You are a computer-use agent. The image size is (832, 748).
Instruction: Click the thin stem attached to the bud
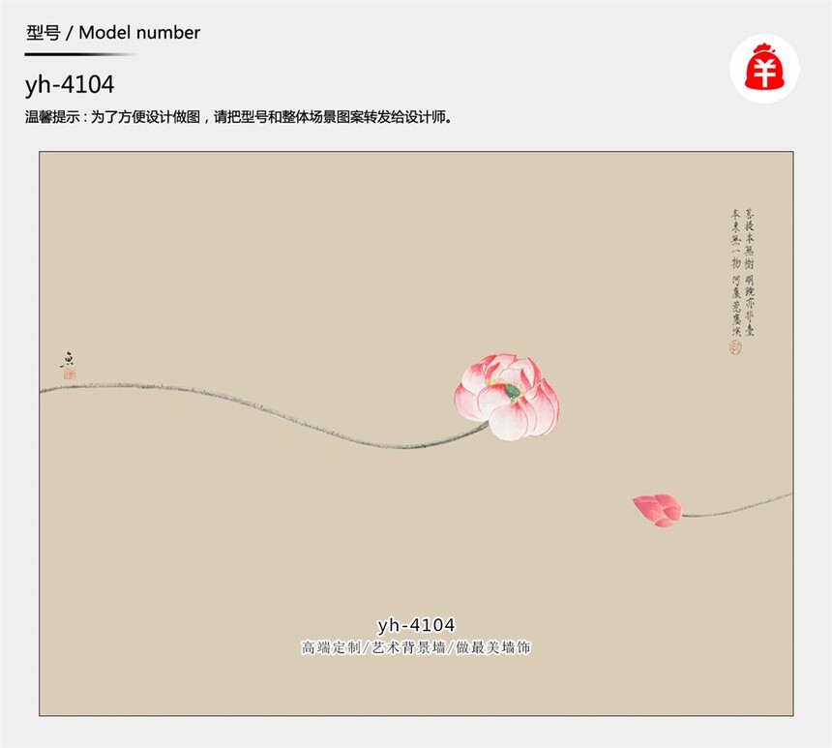click(x=737, y=505)
